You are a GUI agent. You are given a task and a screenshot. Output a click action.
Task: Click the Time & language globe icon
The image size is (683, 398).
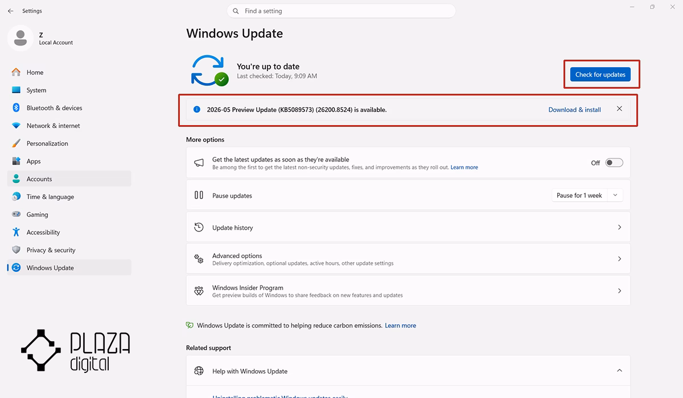pos(16,197)
